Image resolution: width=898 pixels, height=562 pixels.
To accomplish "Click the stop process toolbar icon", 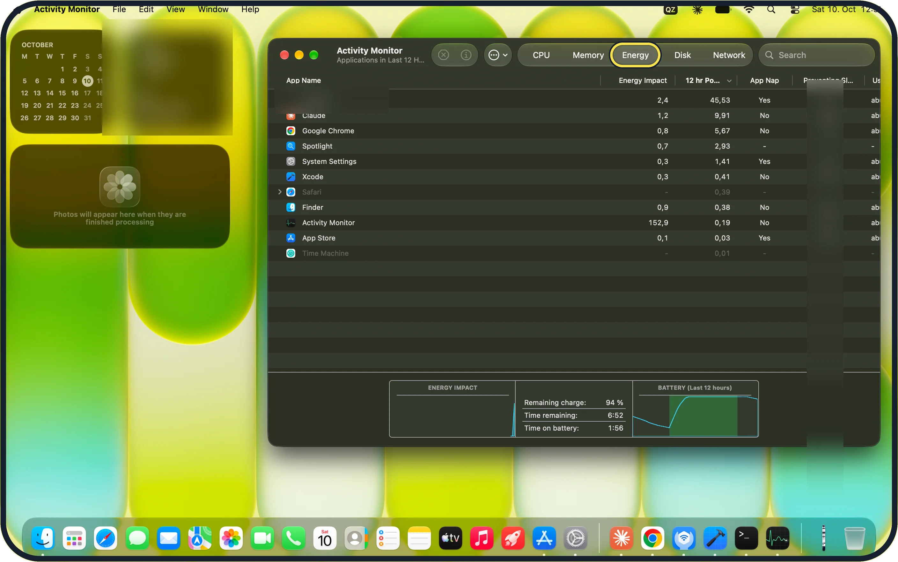I will point(443,55).
